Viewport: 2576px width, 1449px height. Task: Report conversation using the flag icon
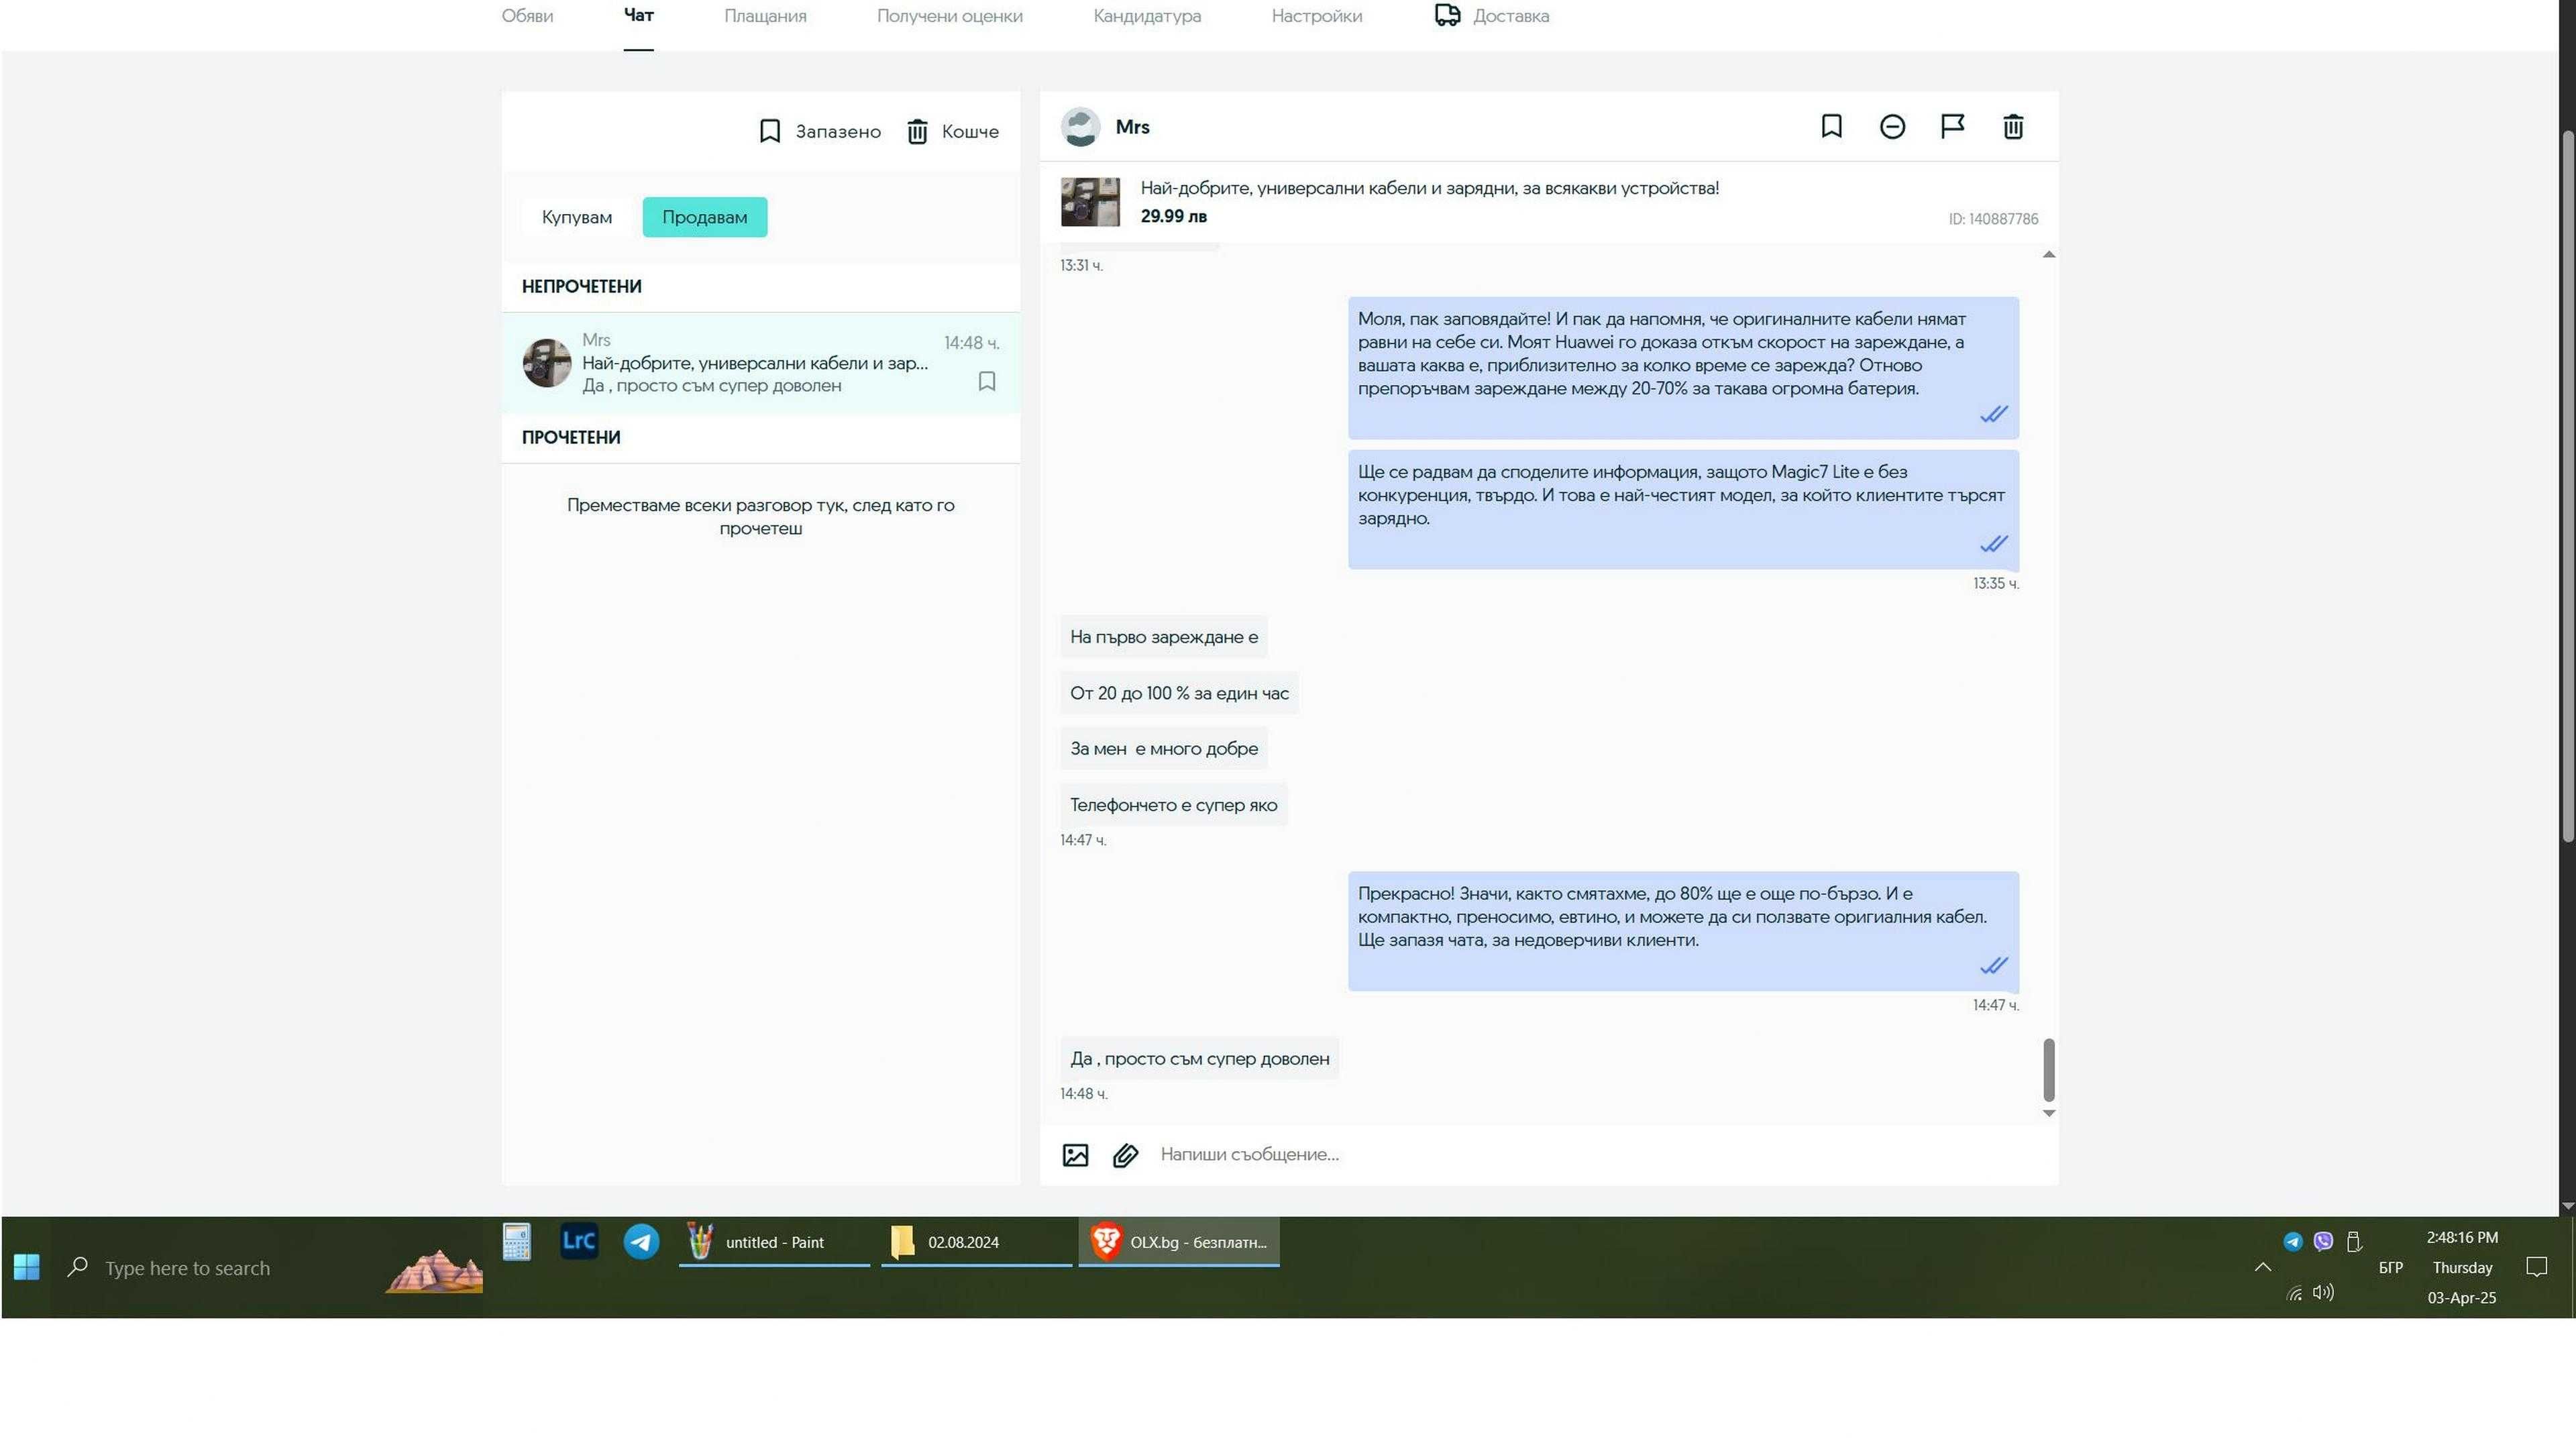(1952, 126)
